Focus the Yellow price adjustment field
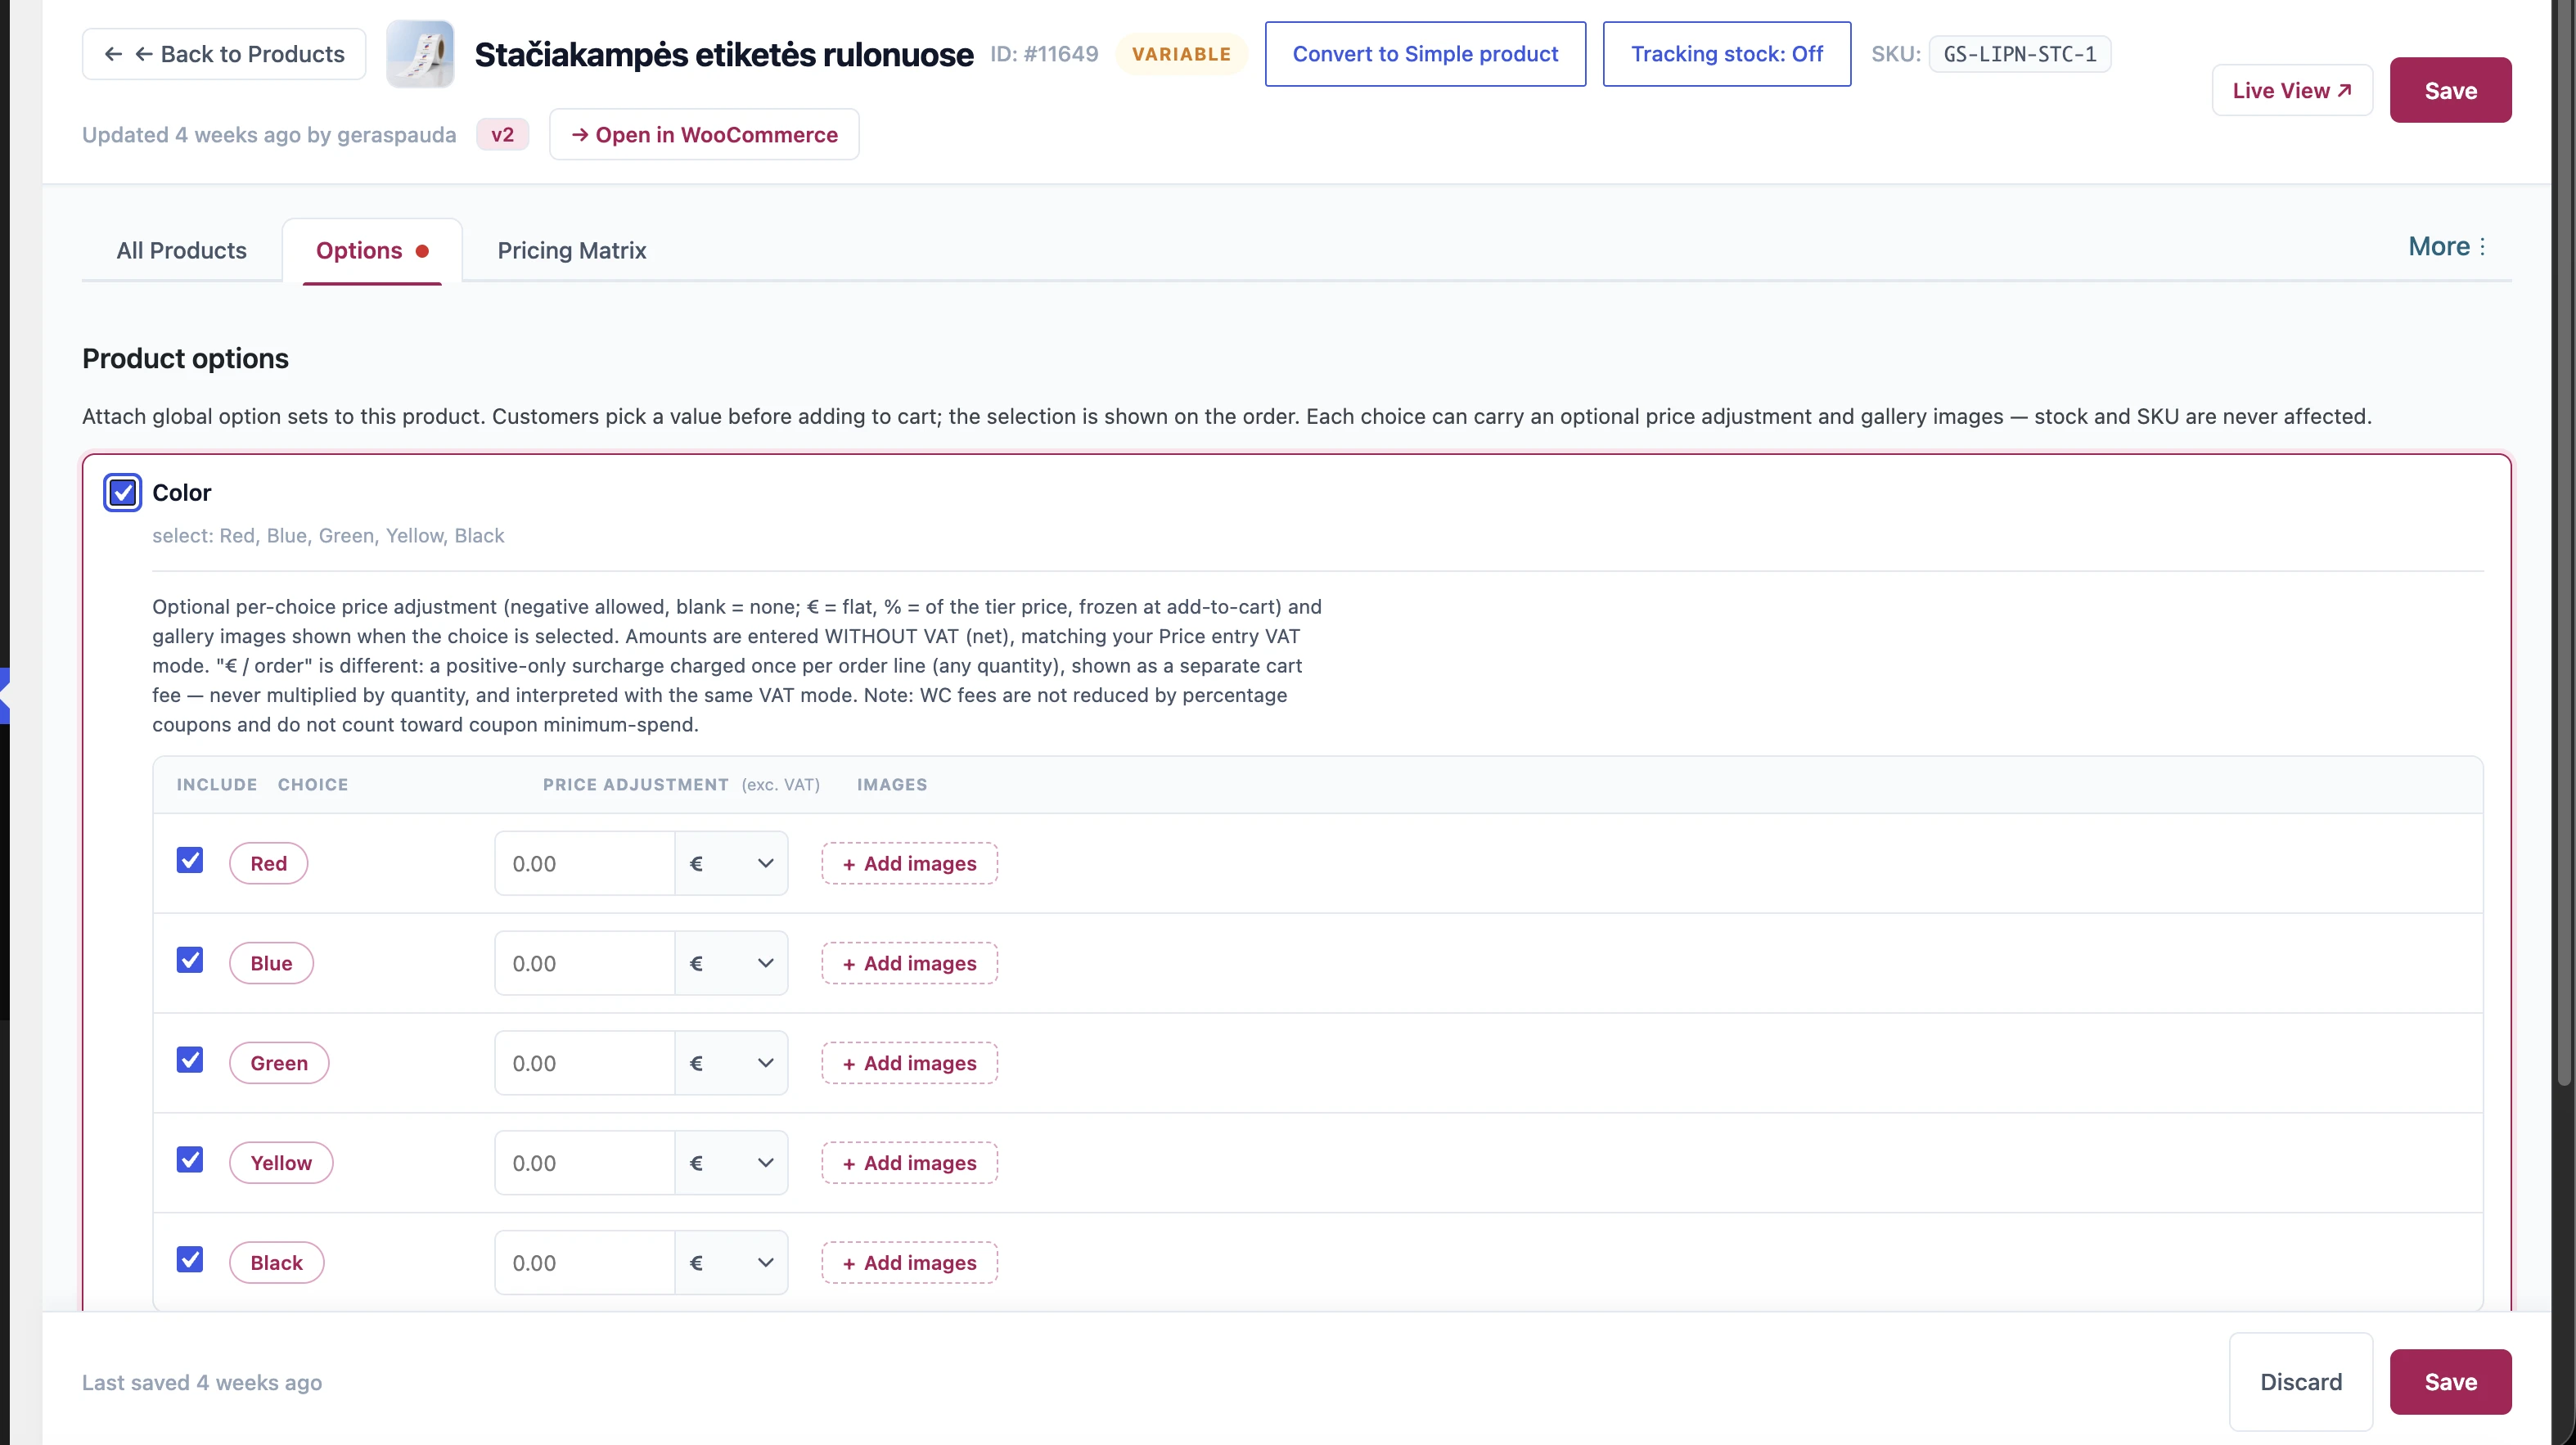The width and height of the screenshot is (2576, 1445). pyautogui.click(x=584, y=1163)
